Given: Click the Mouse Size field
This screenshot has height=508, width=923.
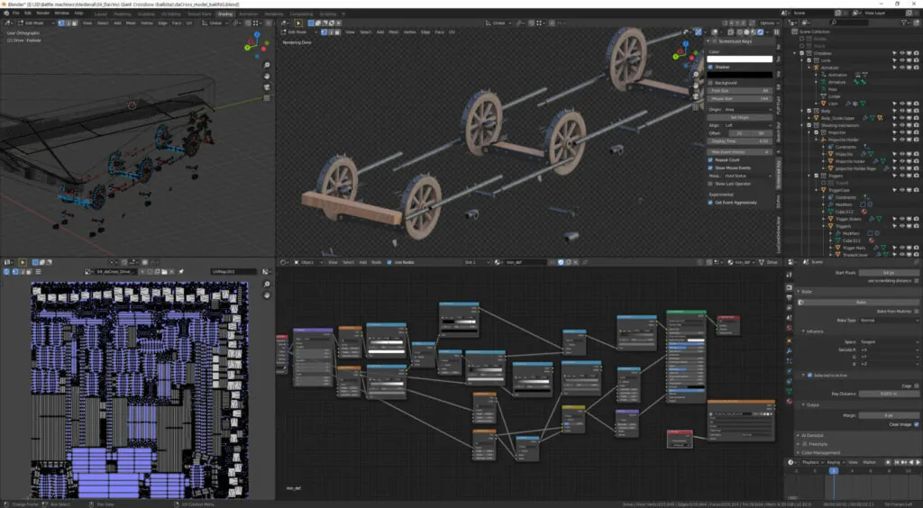Looking at the screenshot, I should point(740,99).
